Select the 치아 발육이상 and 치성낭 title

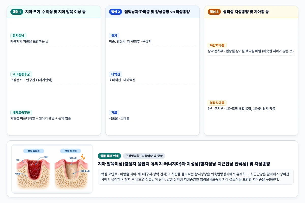pyautogui.click(x=184, y=164)
